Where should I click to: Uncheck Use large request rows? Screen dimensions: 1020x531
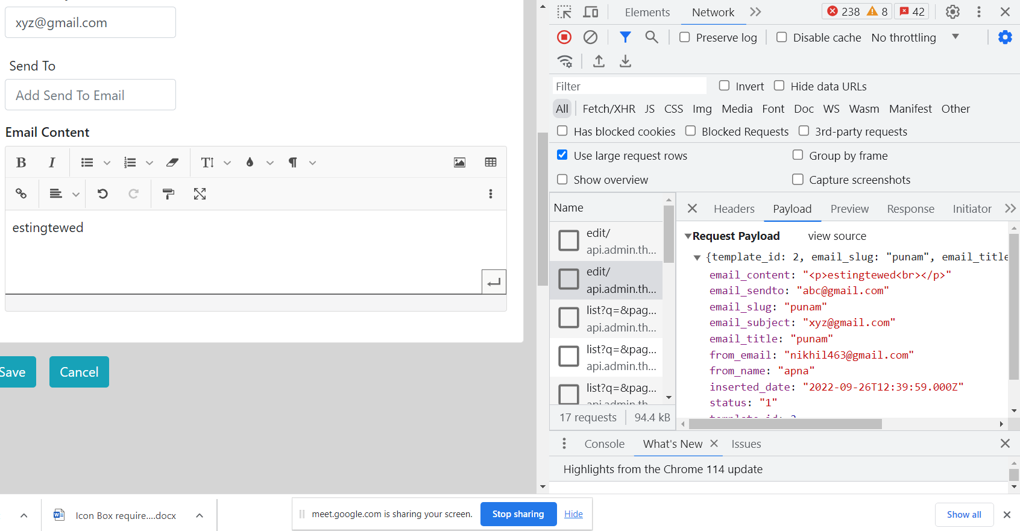point(562,155)
